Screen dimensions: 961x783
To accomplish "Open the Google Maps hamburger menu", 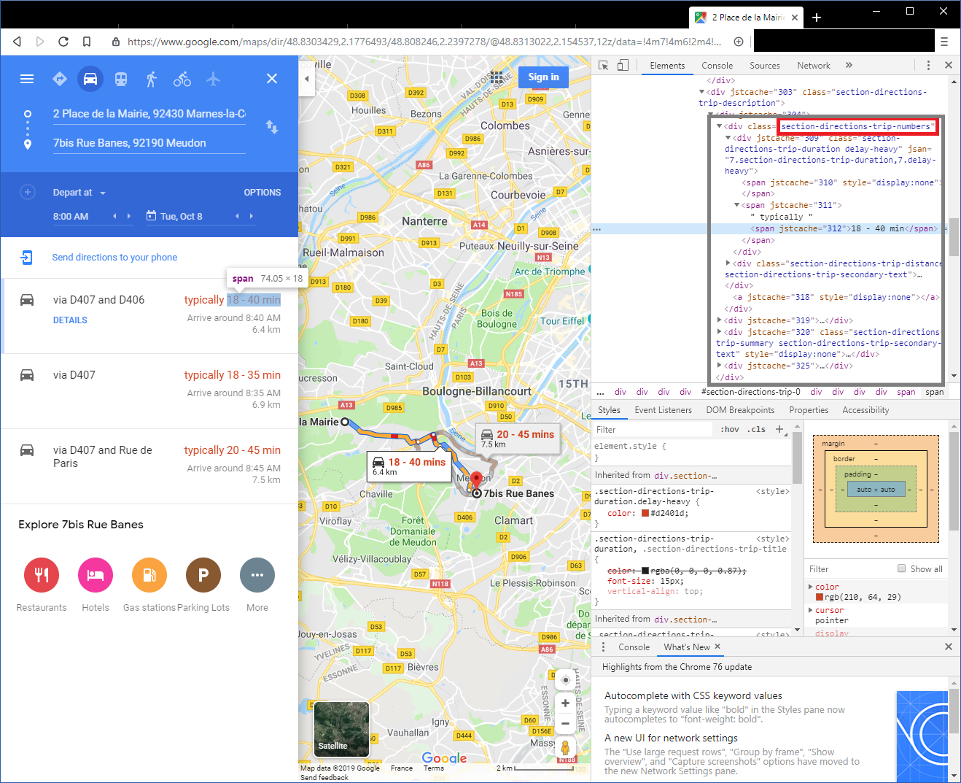I will 27,78.
